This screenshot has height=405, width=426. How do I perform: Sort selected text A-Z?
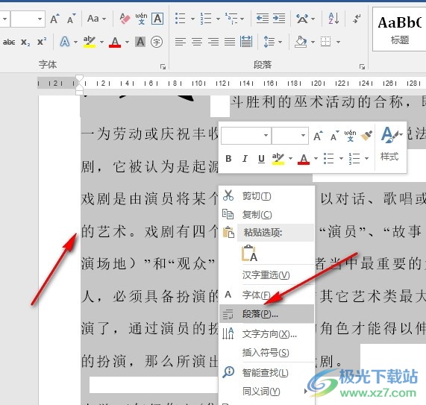pyautogui.click(x=333, y=19)
